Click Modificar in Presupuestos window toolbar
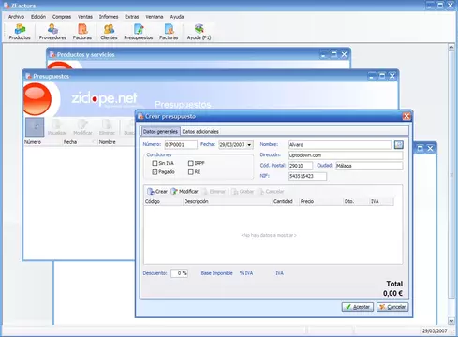 (x=82, y=127)
